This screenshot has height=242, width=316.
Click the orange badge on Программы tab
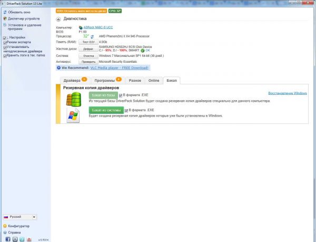tap(118, 79)
